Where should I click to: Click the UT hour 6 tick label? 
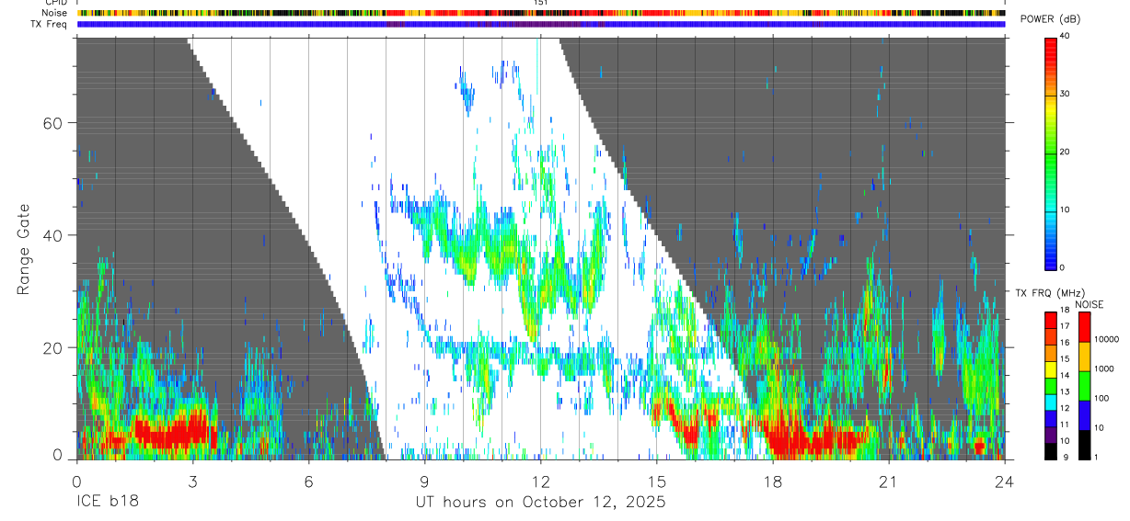308,481
